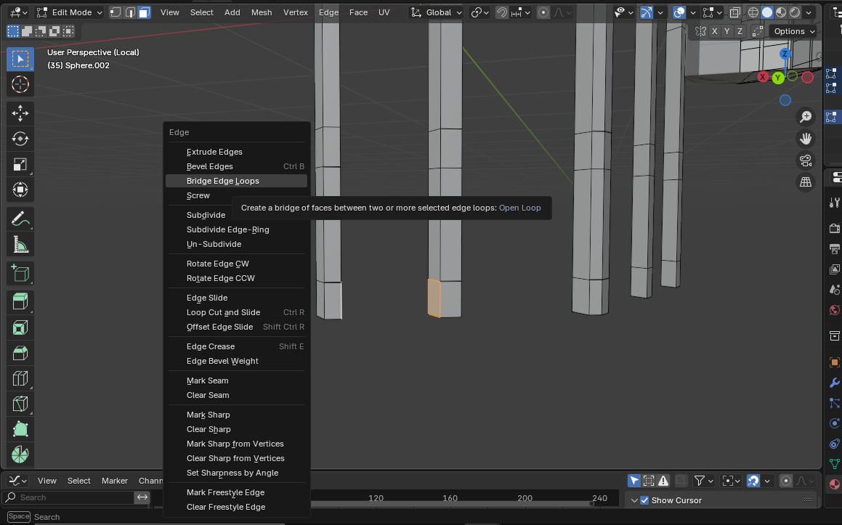Viewport: 842px width, 525px height.
Task: Click the zoom view magnifier icon
Action: tap(806, 116)
